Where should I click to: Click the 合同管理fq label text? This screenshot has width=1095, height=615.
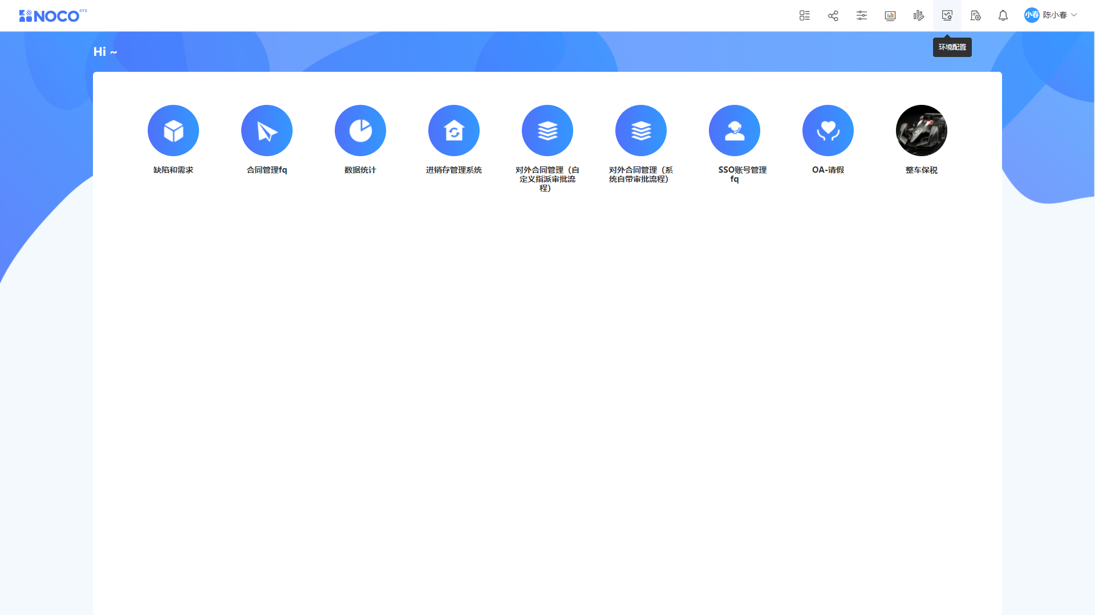pos(267,170)
